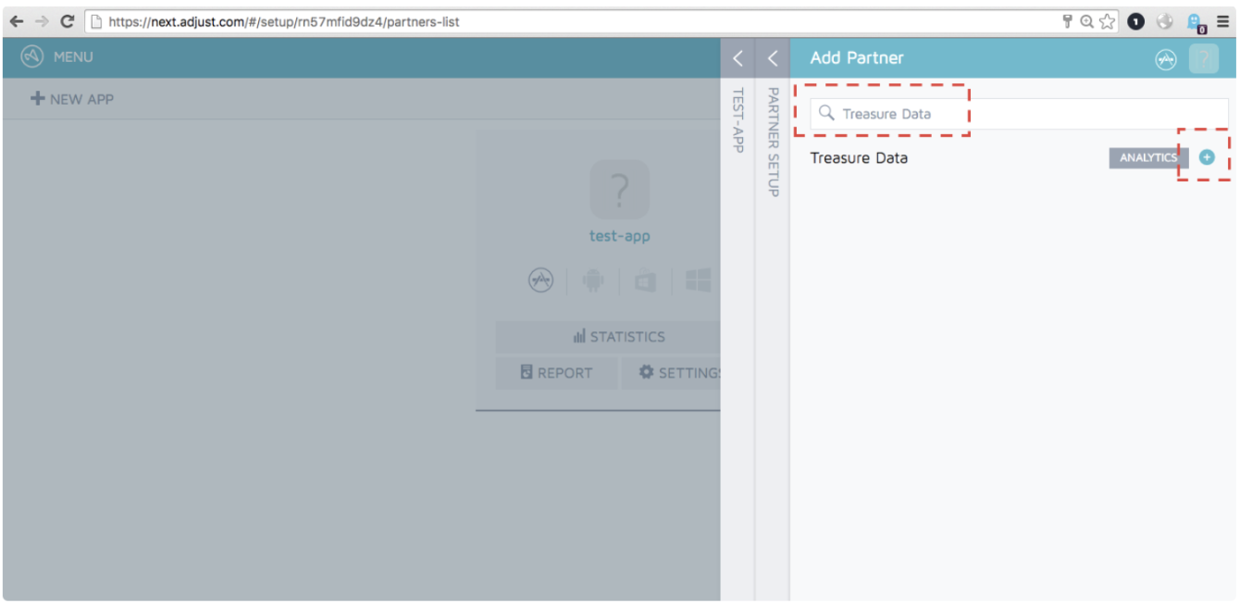Click the NEW APP button
This screenshot has width=1240, height=609.
pyautogui.click(x=72, y=99)
